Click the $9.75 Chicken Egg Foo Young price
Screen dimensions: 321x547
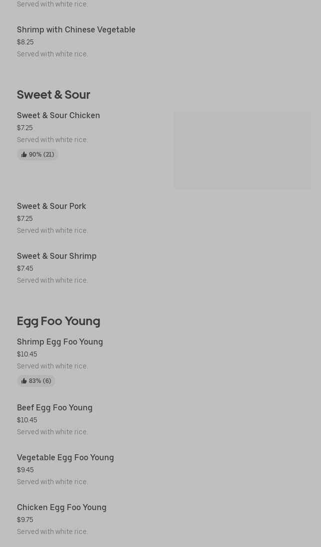click(x=25, y=520)
